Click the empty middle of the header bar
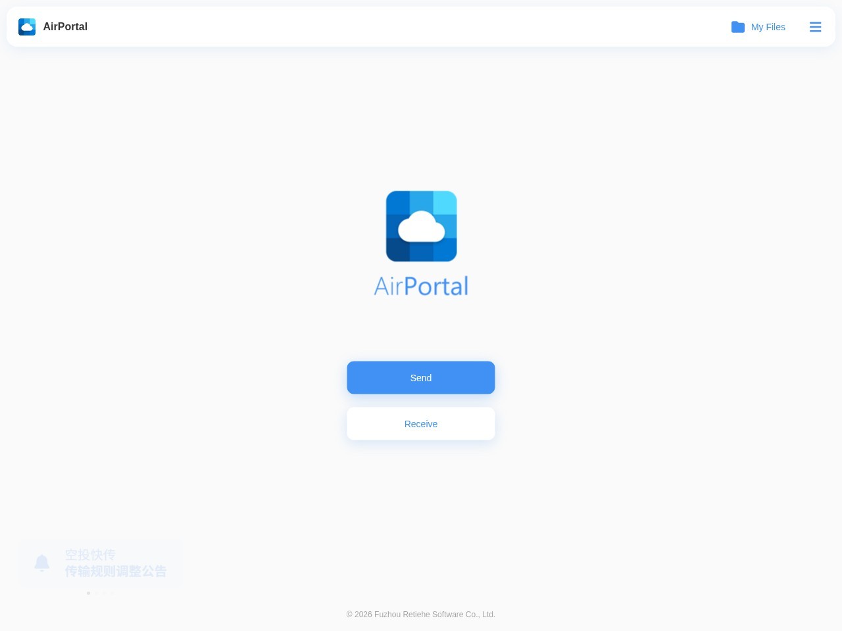The image size is (842, 631). click(x=408, y=27)
